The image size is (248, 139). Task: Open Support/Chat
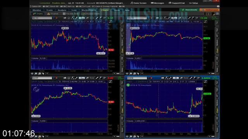(177, 3)
